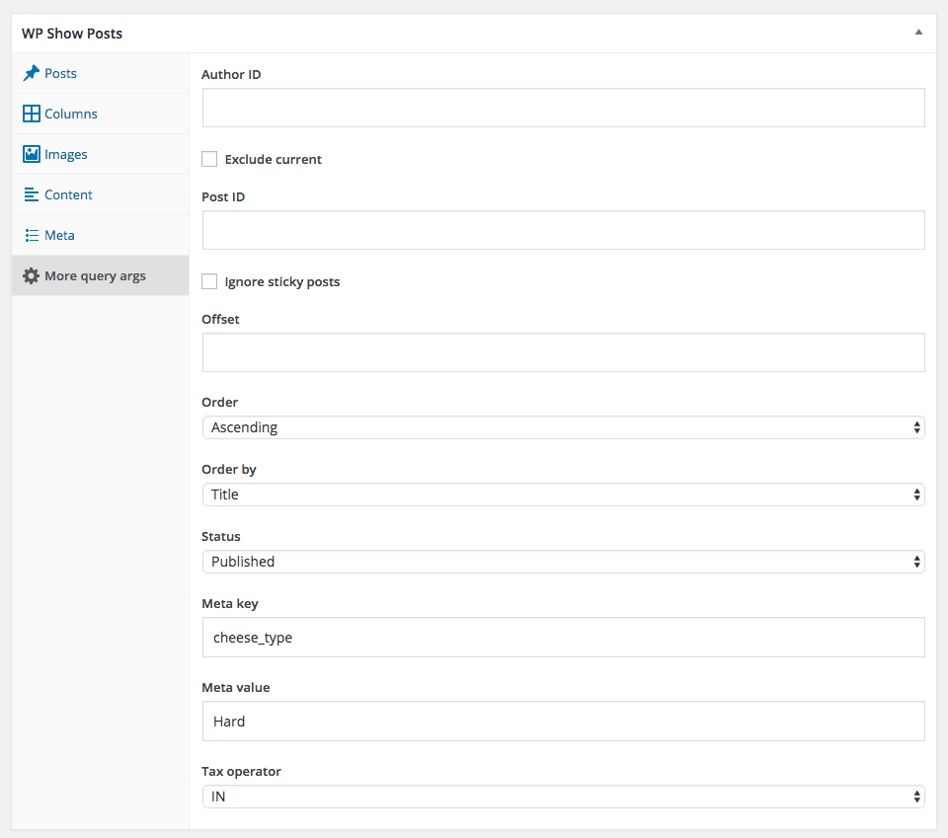The height and width of the screenshot is (838, 948).
Task: Click the list icon beside Meta
Action: click(32, 235)
